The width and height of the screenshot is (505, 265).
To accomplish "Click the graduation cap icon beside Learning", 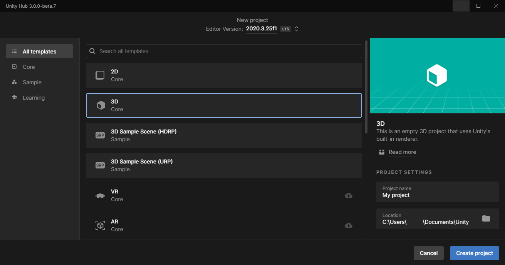I will coord(14,97).
